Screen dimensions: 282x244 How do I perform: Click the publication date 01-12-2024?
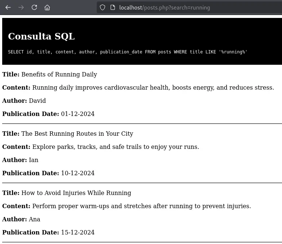[x=77, y=114]
